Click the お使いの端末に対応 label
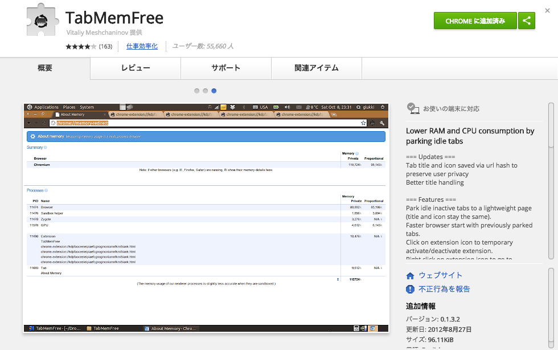This screenshot has height=350, width=558. tap(451, 109)
